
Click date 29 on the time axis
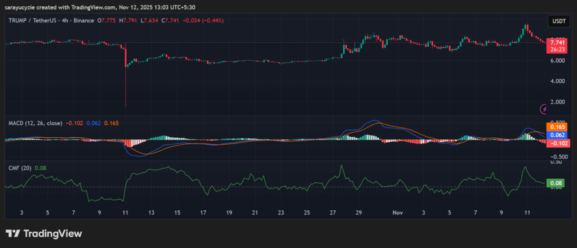click(x=359, y=213)
